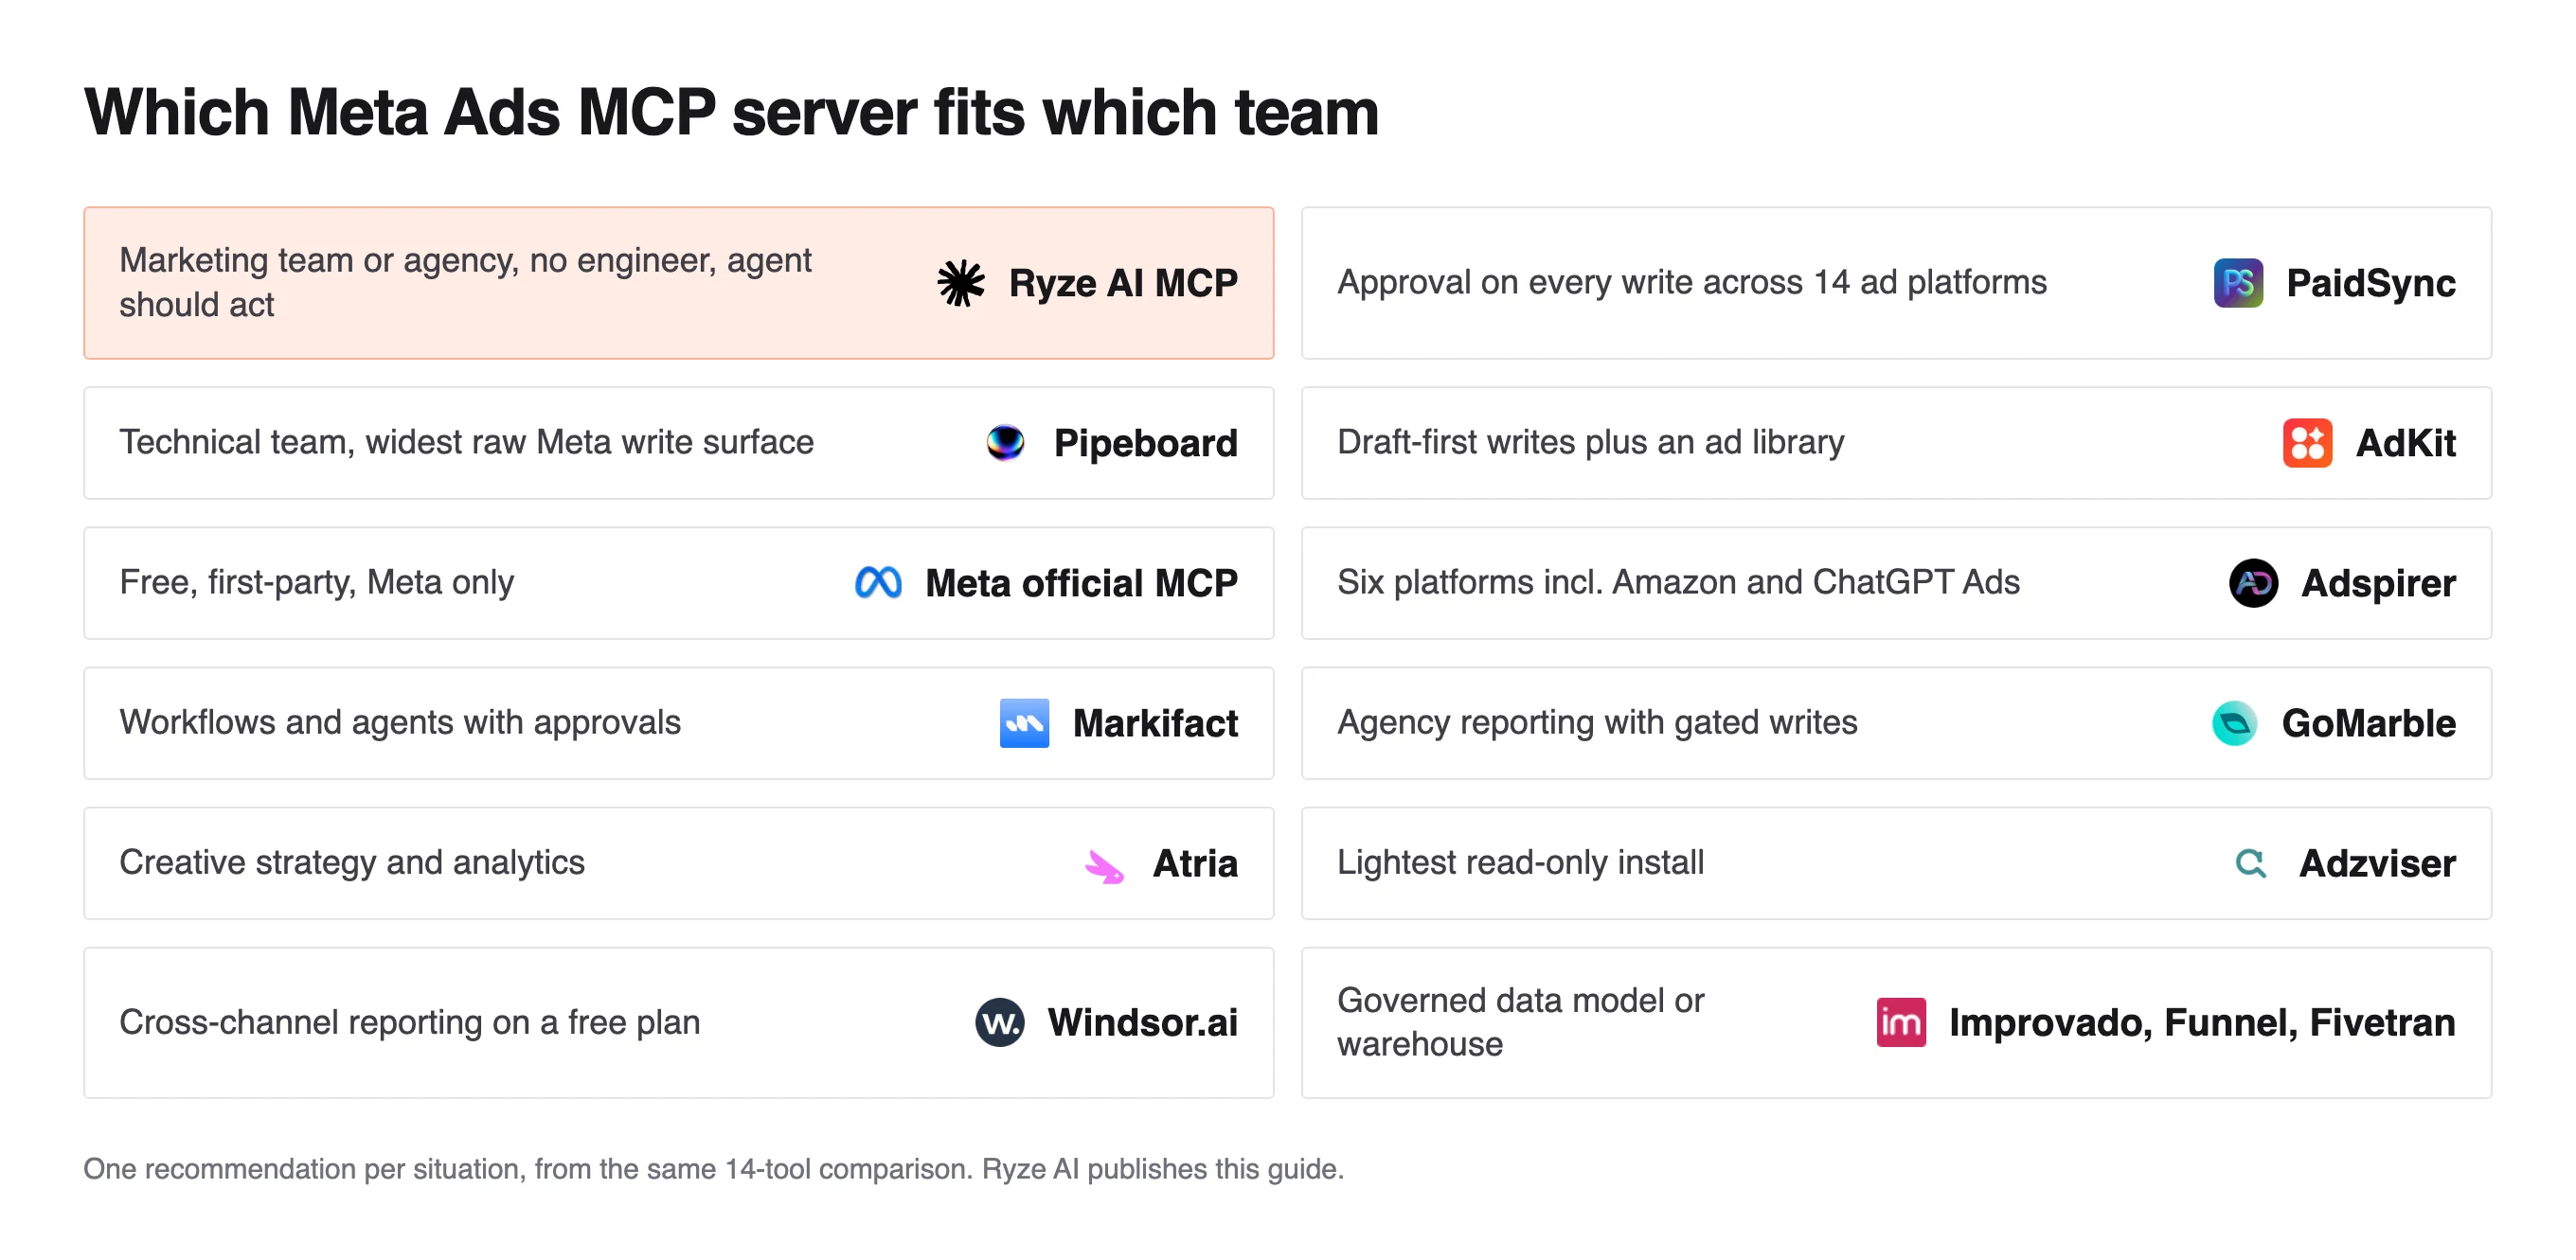Screen dimensions: 2576x1260
Task: Click 'Draft-first writes plus an ad library'
Action: pos(1590,442)
